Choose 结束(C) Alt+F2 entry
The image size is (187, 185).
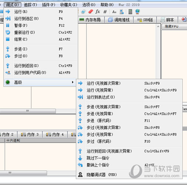click(x=41, y=39)
